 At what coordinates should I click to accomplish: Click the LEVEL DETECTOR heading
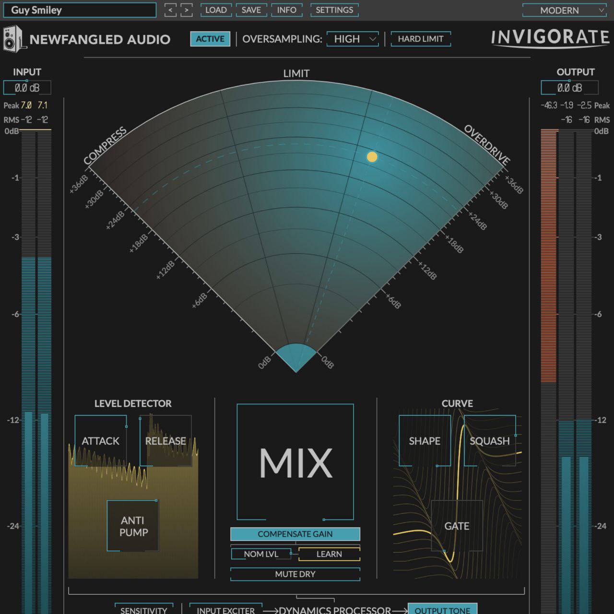[133, 403]
